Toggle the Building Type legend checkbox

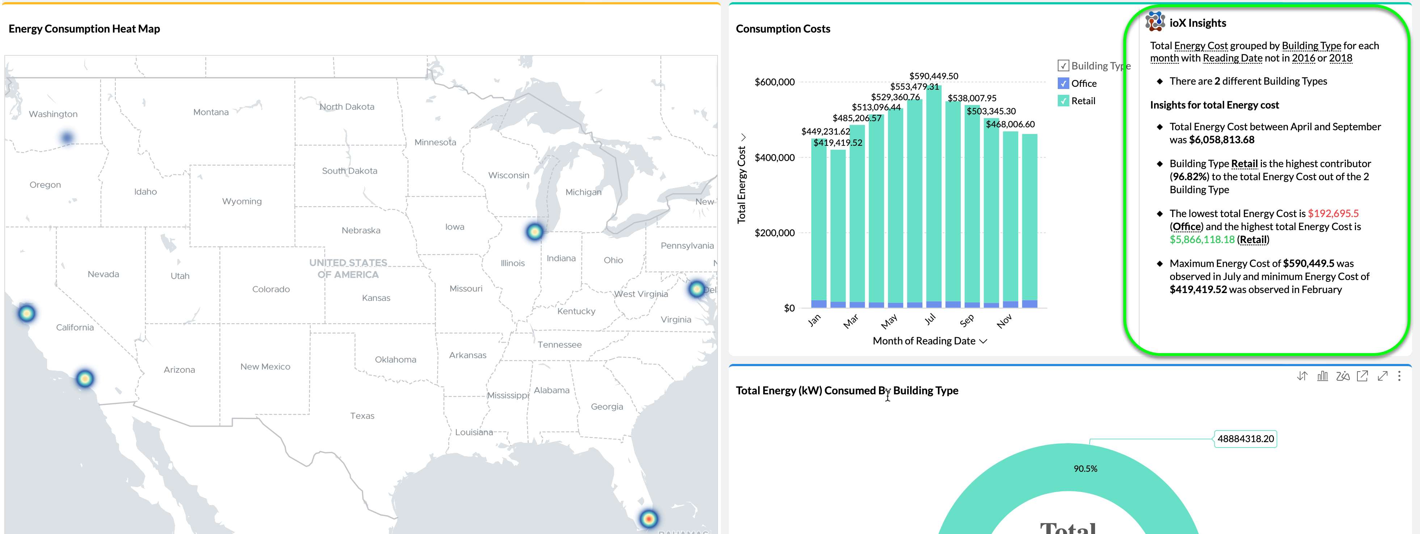pyautogui.click(x=1063, y=66)
